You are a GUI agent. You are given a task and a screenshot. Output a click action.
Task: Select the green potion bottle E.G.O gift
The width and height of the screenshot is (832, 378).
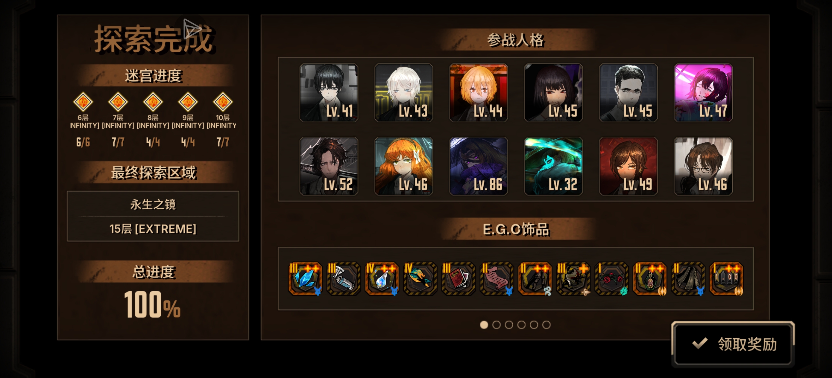(x=649, y=279)
